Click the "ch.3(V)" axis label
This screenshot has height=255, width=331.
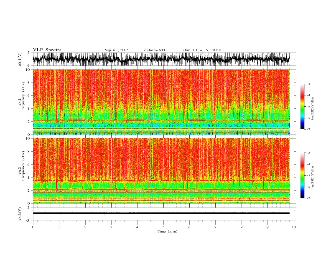coord(20,214)
